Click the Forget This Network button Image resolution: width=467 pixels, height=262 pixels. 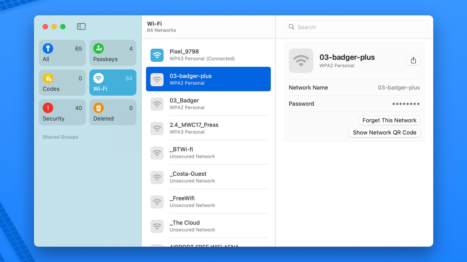389,120
